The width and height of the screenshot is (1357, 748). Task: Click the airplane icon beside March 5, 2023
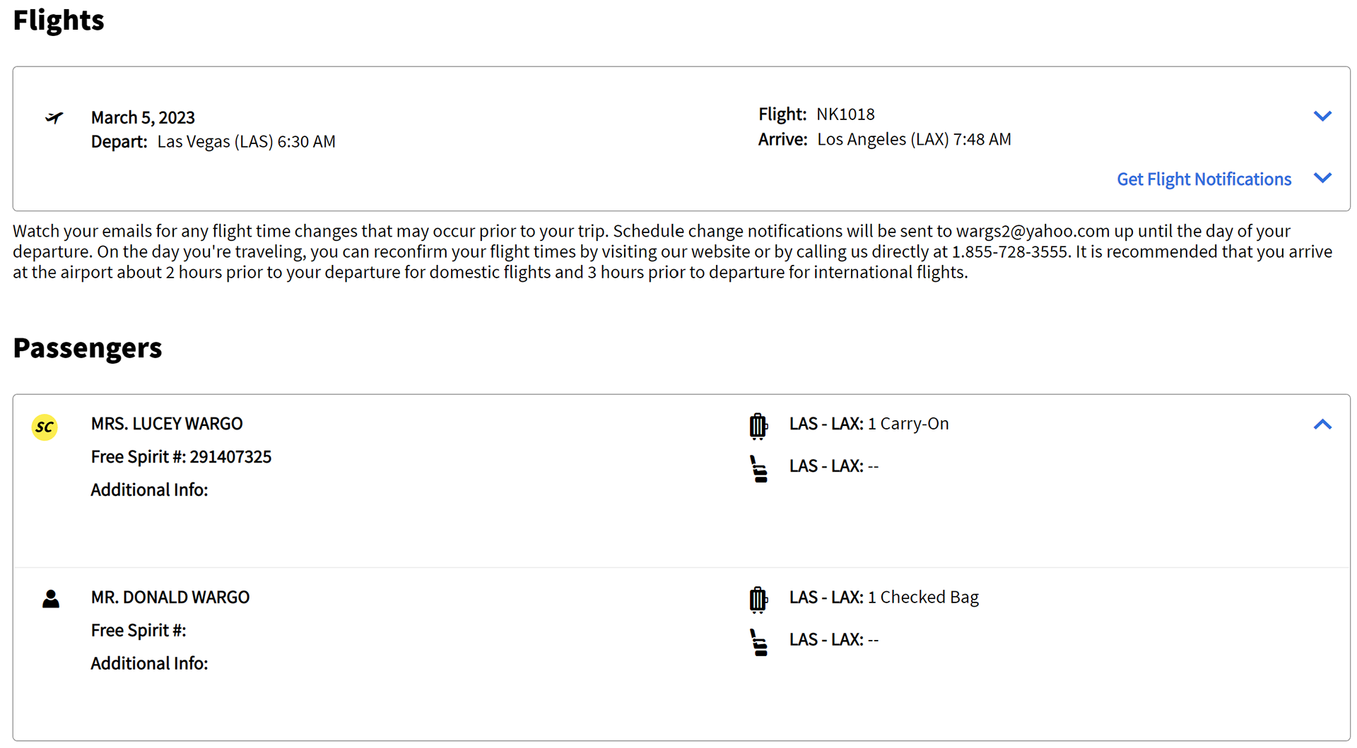54,117
